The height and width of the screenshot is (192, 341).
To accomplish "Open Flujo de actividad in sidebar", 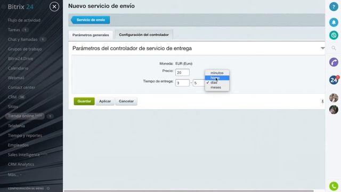I will [x=24, y=20].
